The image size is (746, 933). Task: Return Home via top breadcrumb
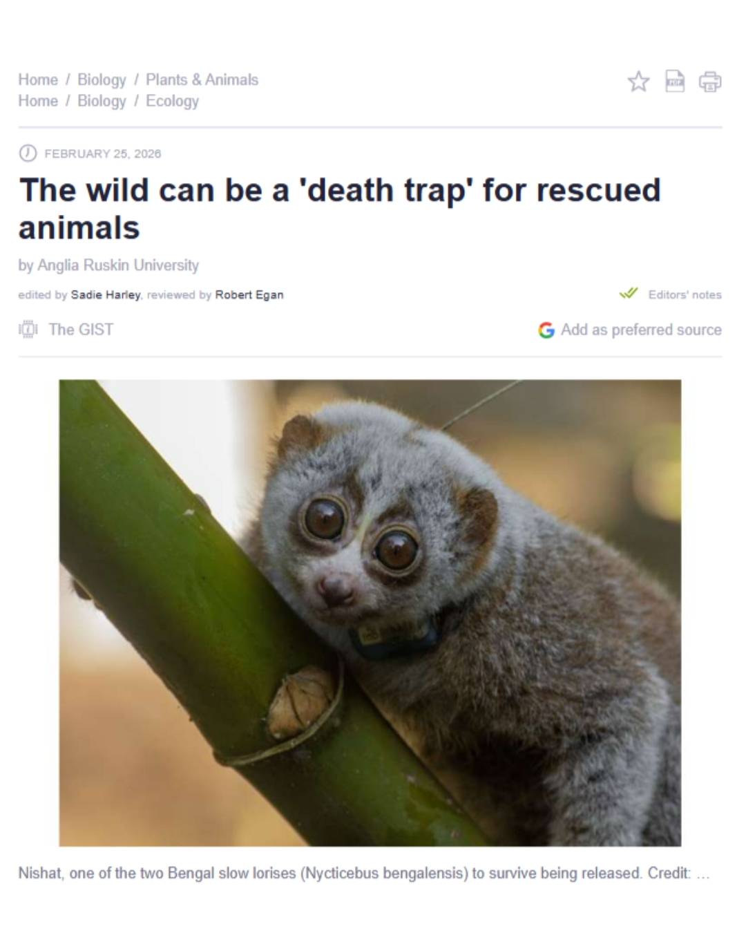click(x=38, y=79)
